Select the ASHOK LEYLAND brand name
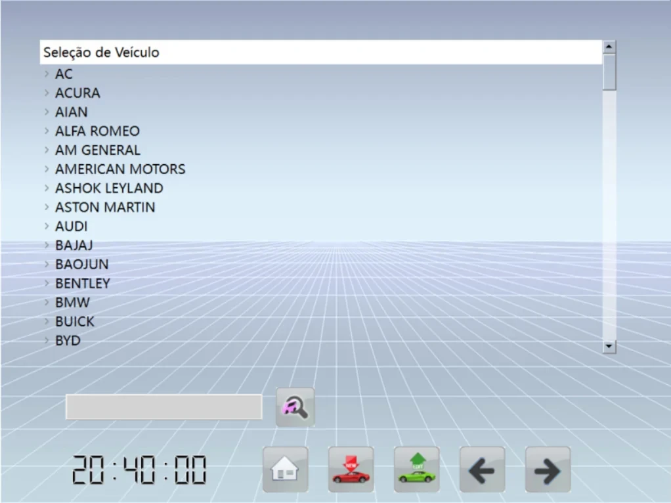 click(109, 188)
